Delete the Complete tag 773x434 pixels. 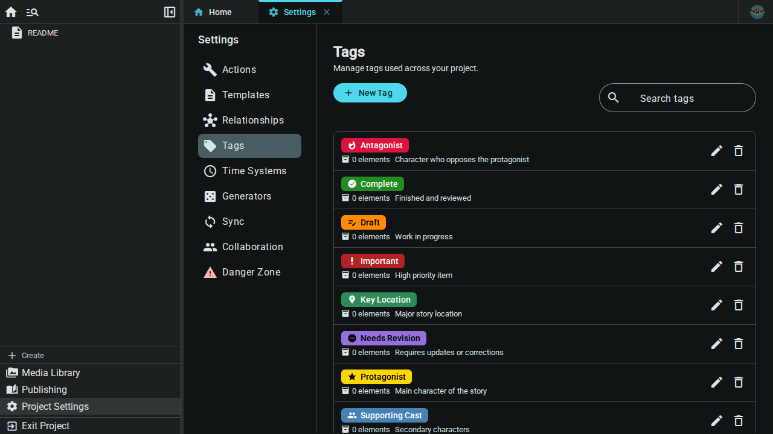[739, 189]
